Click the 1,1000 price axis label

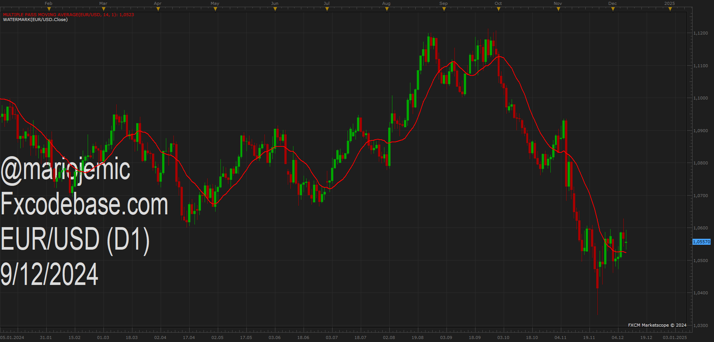point(700,98)
